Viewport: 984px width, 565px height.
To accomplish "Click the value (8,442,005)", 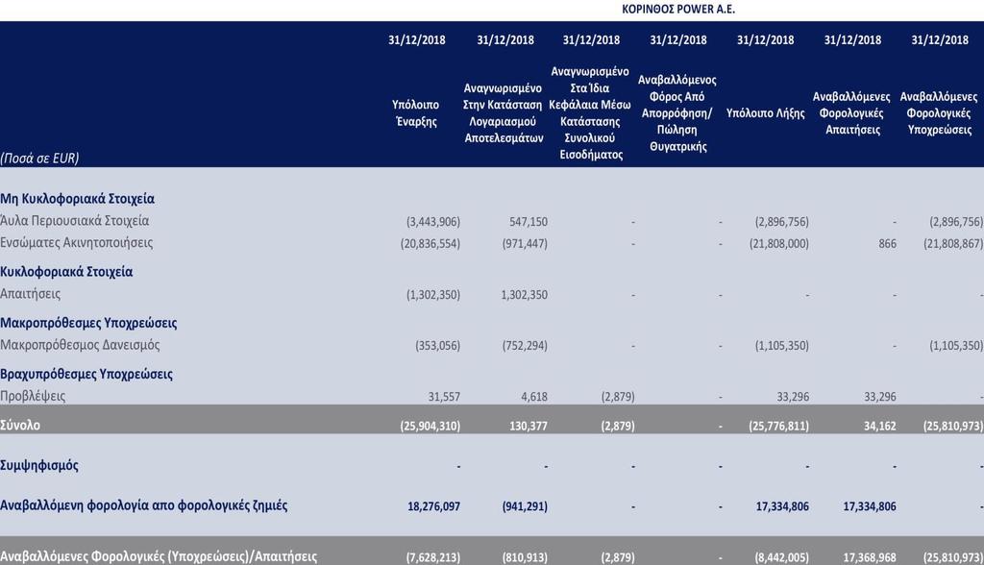I will 782,557.
